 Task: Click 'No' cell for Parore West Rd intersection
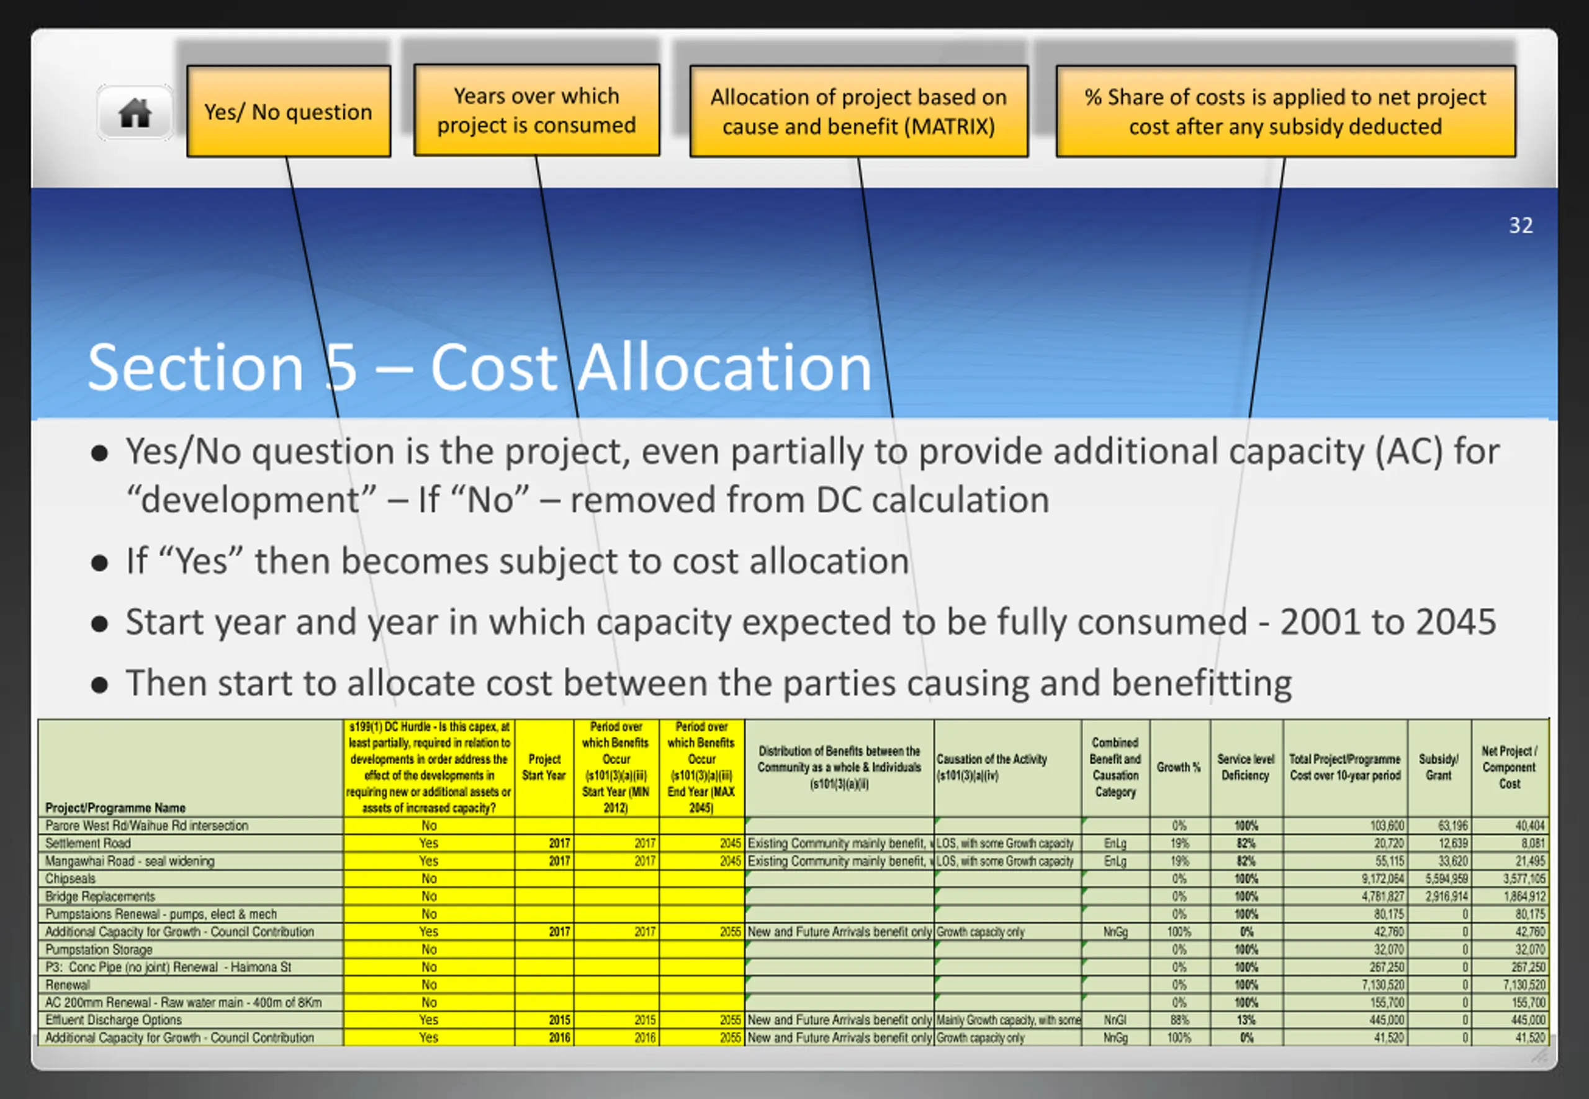(429, 825)
